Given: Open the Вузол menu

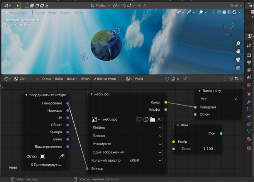Looking at the screenshot, I should (85, 79).
